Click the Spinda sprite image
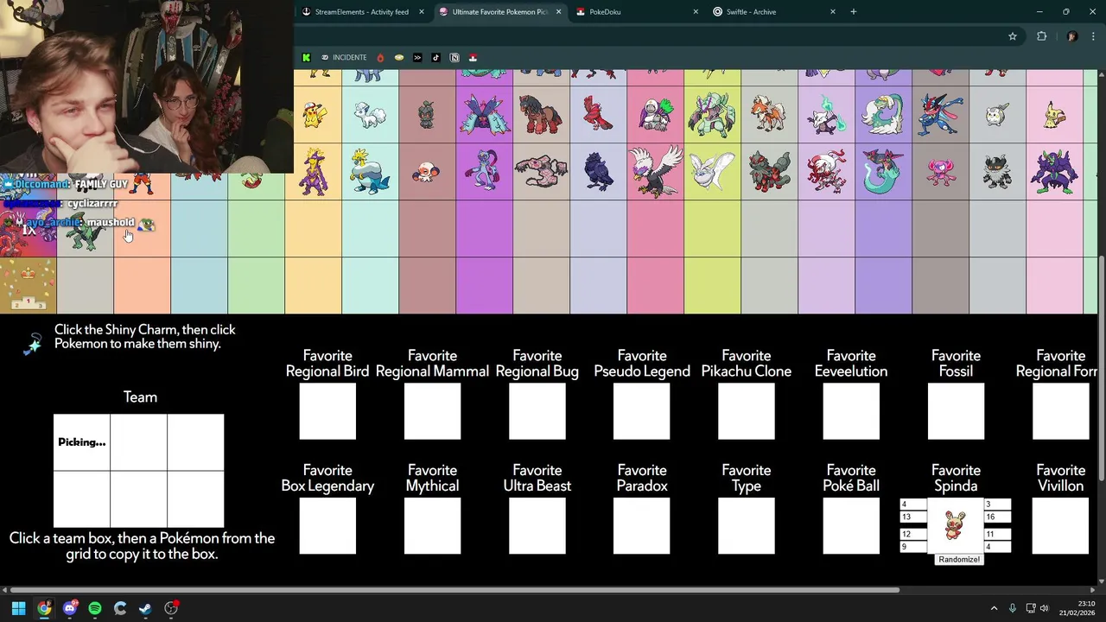 click(x=955, y=526)
